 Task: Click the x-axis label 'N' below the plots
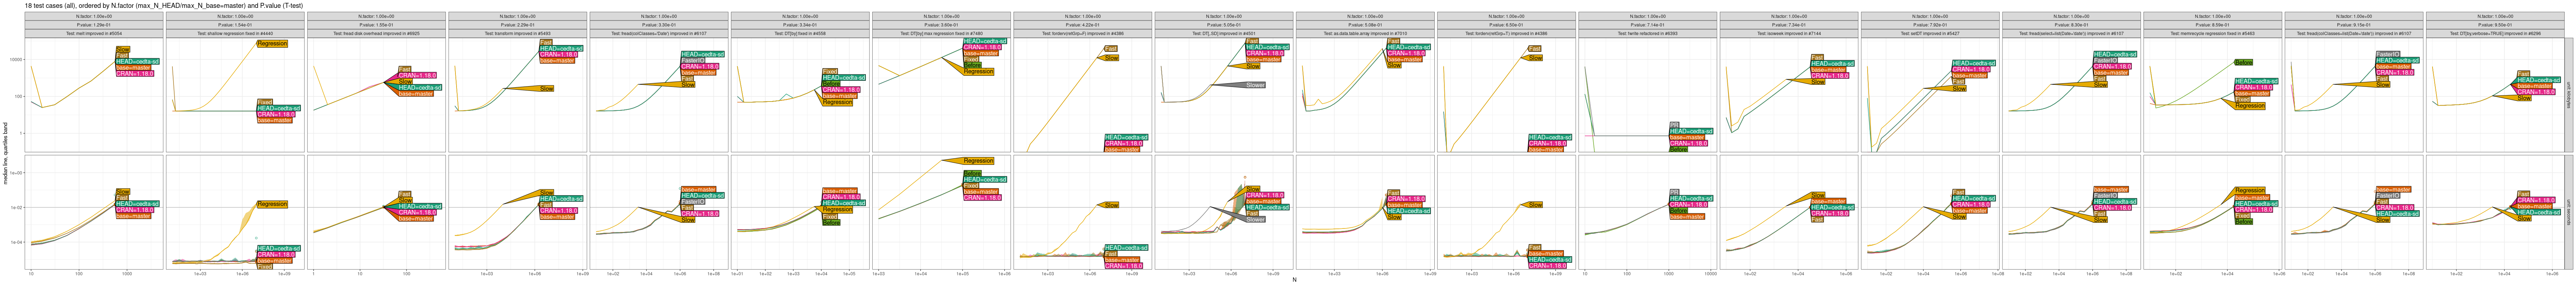coord(1294,280)
